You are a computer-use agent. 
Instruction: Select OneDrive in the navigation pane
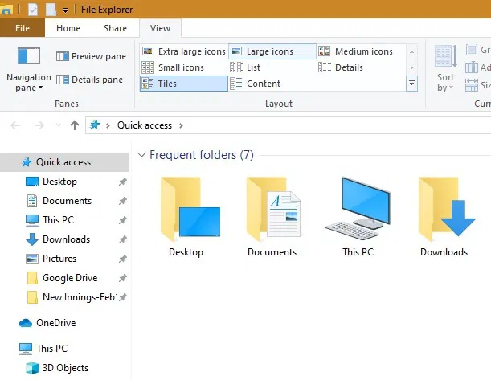[x=55, y=323]
